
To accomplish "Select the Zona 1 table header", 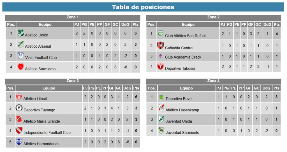I will pyautogui.click(x=73, y=18).
